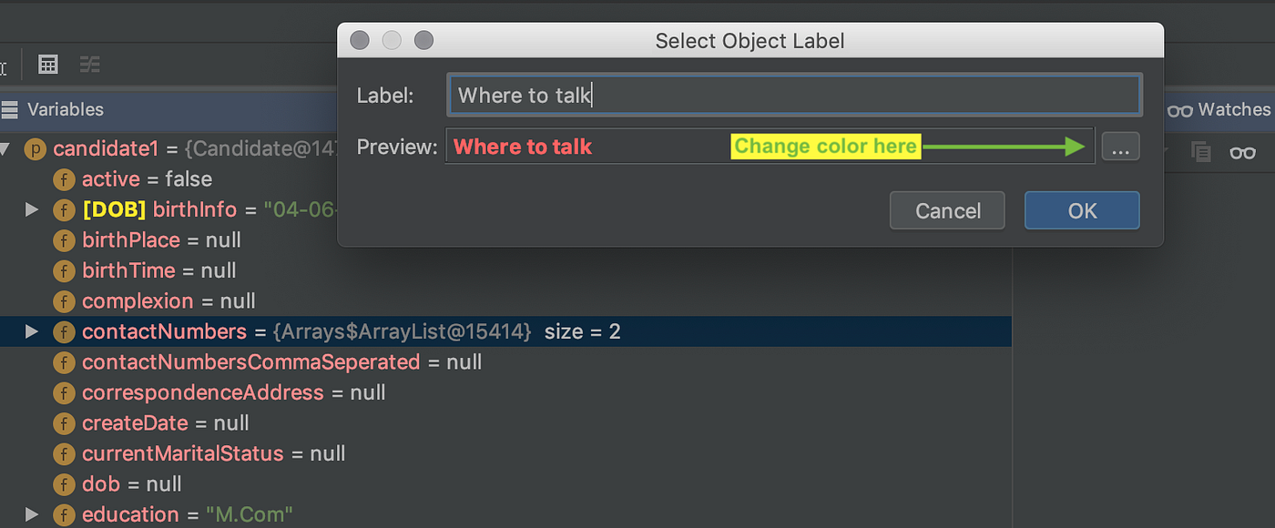This screenshot has height=528, width=1275.
Task: Cancel the Select Object Label dialog
Action: 946,210
